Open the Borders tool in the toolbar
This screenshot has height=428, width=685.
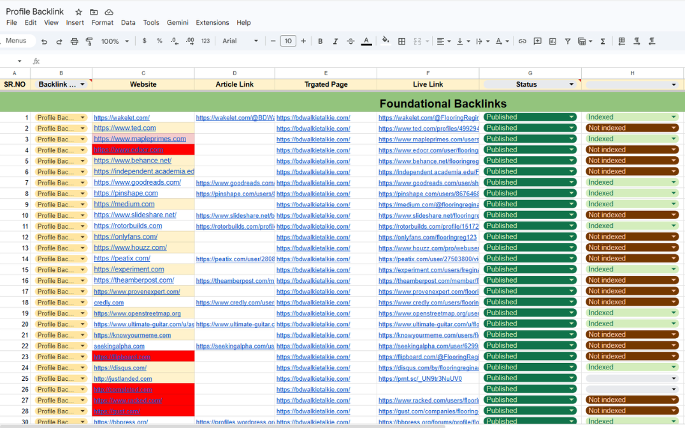click(x=401, y=41)
